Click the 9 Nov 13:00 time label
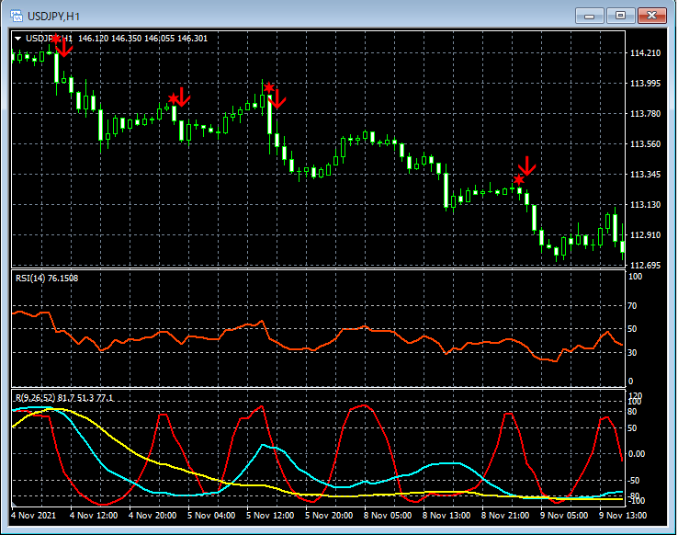The height and width of the screenshot is (535, 678). pos(622,516)
